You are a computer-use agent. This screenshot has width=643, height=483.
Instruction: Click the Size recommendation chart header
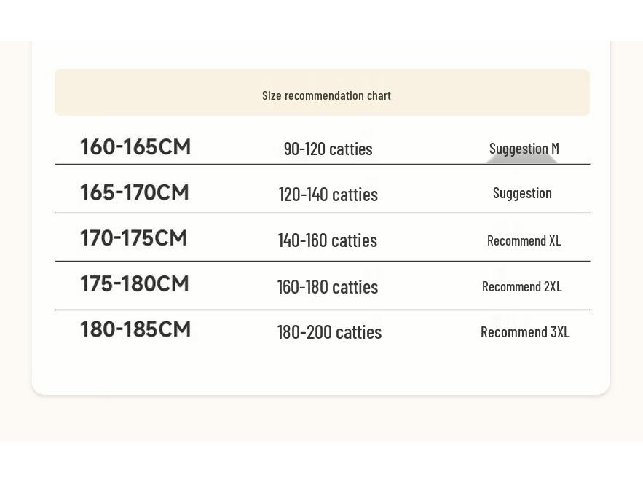[326, 95]
